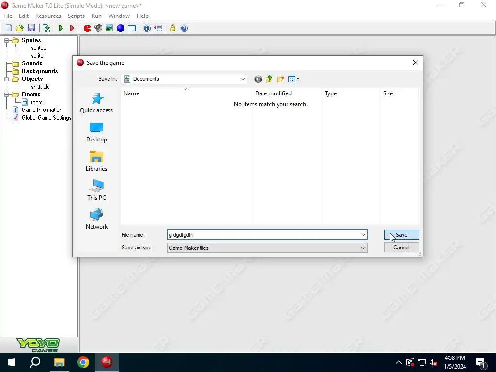Image resolution: width=496 pixels, height=372 pixels.
Task: Create a stand-alone executable toolbar icon
Action: pyautogui.click(x=46, y=28)
